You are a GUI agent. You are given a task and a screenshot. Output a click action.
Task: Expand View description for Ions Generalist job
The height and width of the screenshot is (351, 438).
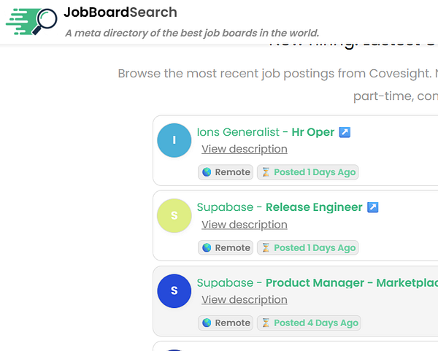(245, 149)
